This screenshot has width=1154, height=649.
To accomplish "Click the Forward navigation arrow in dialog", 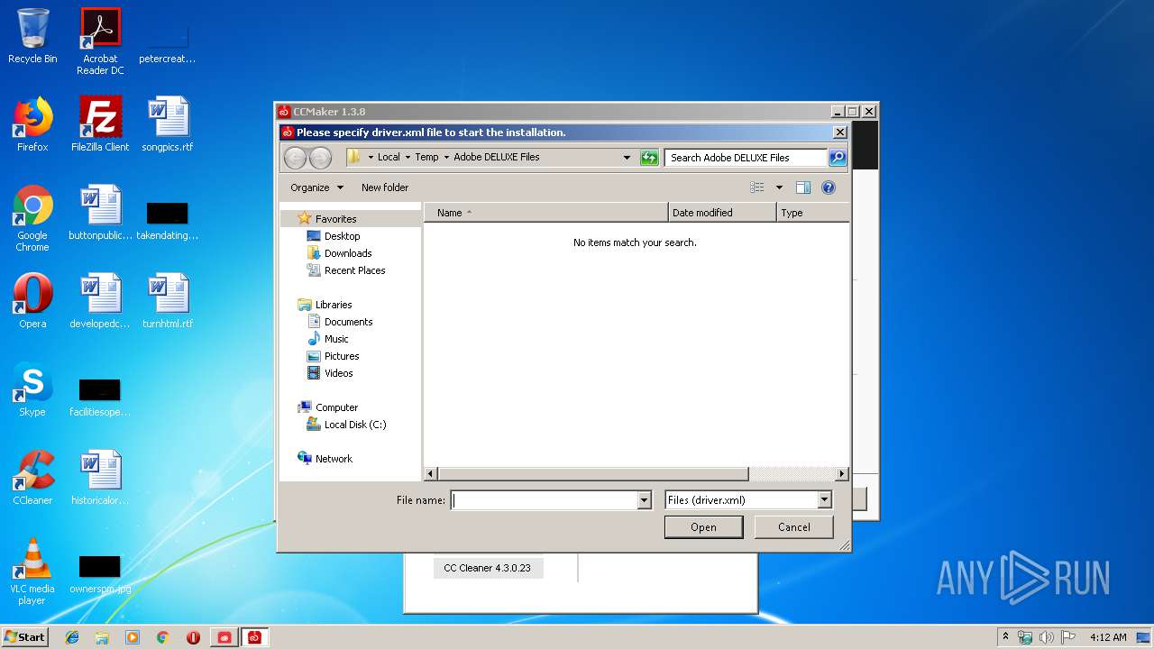I will coord(320,158).
